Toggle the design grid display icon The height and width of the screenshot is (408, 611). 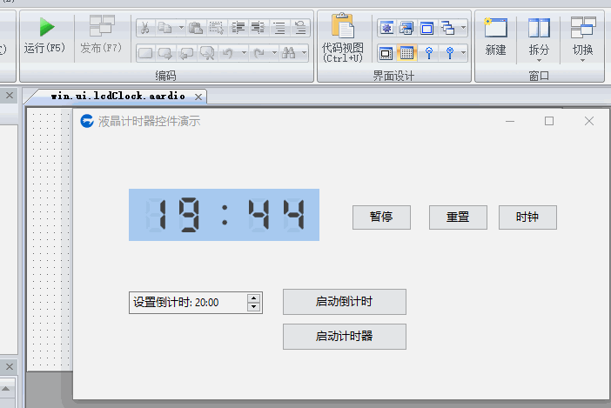pos(406,53)
